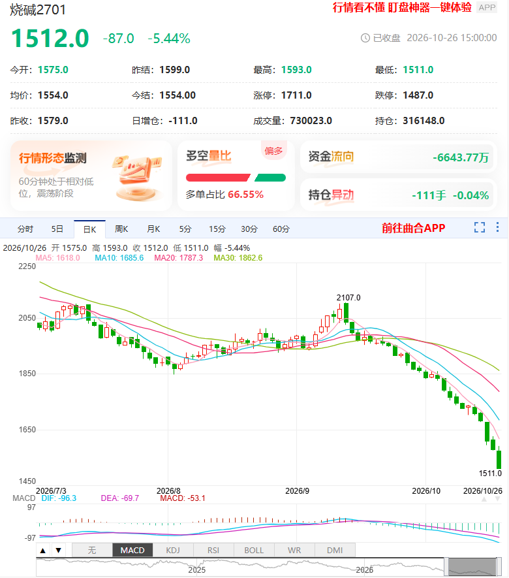The height and width of the screenshot is (578, 509).
Task: Select the MACD indicator tab
Action: [132, 551]
